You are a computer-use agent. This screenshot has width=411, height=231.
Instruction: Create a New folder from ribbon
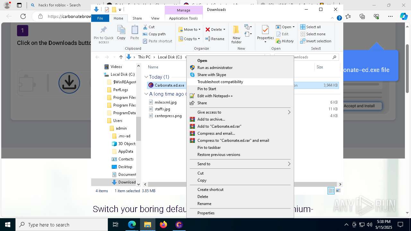pyautogui.click(x=236, y=35)
